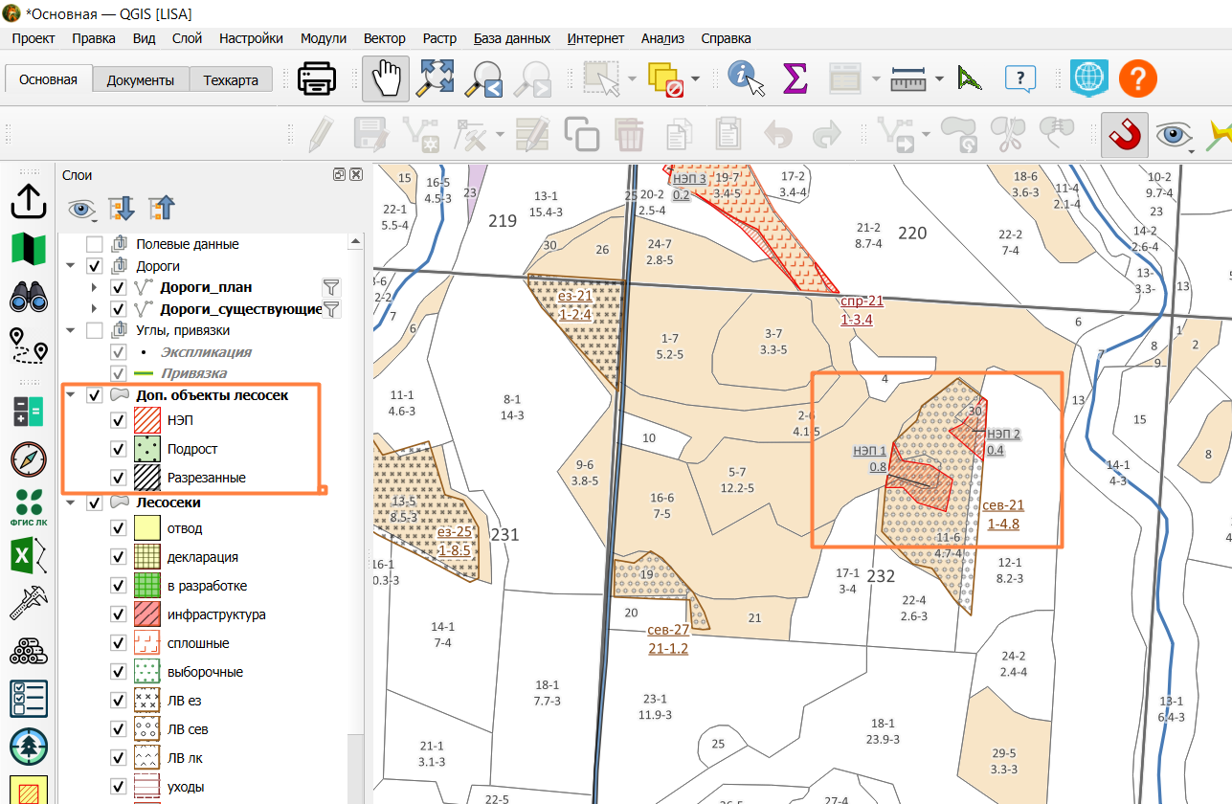Collapse Доп. объекты лесосек layer arrow
Screen dimensions: 1232x804
click(70, 394)
